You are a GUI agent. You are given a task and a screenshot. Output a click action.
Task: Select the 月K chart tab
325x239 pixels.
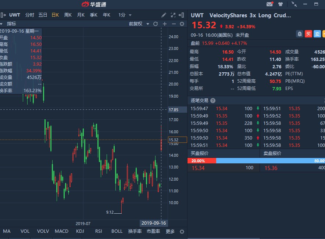(81, 15)
